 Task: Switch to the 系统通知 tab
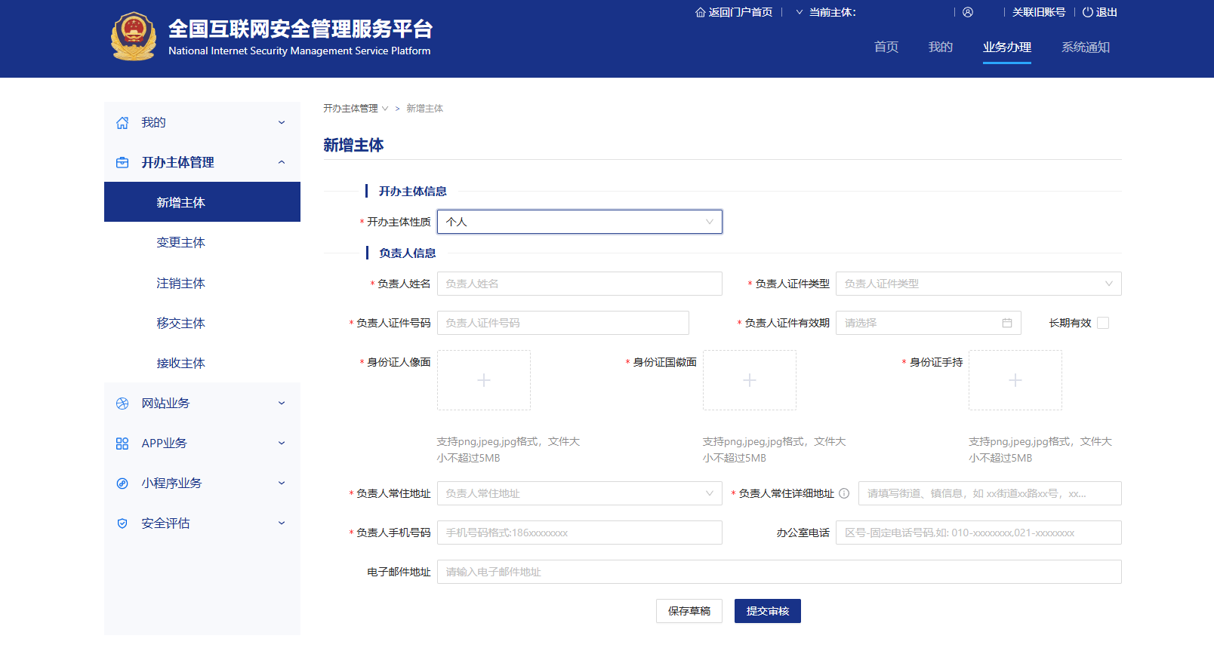[x=1085, y=47]
